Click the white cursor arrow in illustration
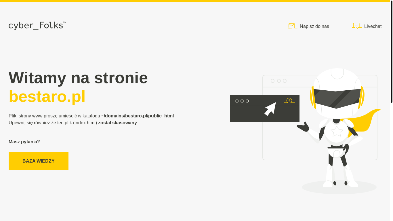393x221 pixels. [270, 109]
